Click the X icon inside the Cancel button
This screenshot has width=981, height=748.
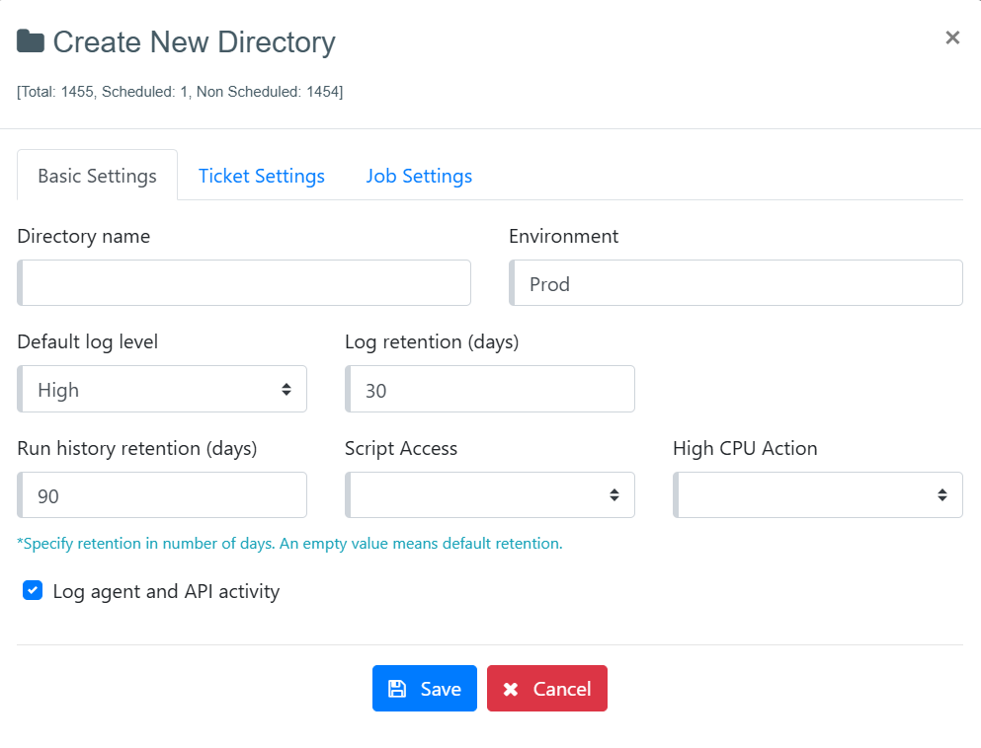pyautogui.click(x=511, y=689)
